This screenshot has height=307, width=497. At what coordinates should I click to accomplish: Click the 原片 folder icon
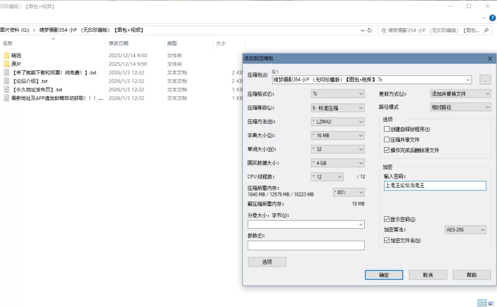click(x=7, y=64)
